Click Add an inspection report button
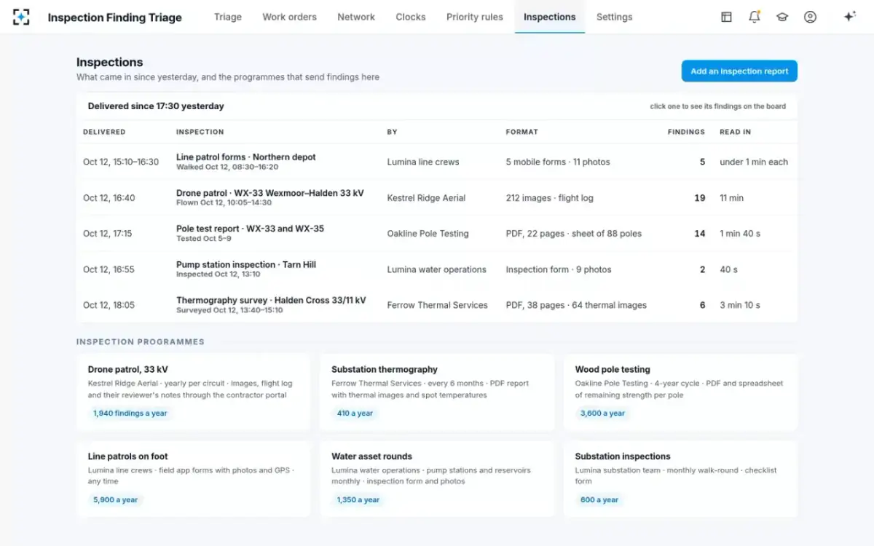The image size is (874, 546). point(739,71)
